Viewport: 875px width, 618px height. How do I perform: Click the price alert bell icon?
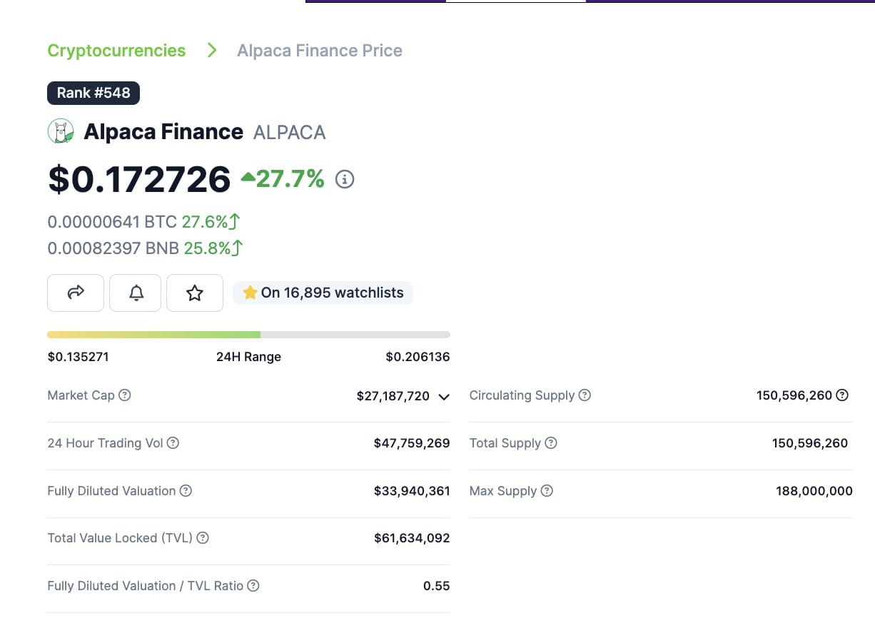(x=135, y=293)
